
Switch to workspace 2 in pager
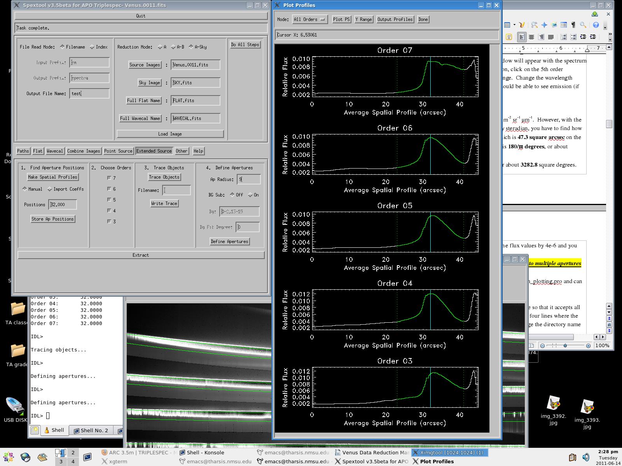click(73, 452)
